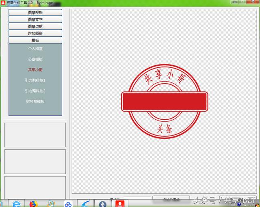This screenshot has height=207, width=260.
Task: Open the blue swoosh taskbar app
Action: tap(86, 204)
